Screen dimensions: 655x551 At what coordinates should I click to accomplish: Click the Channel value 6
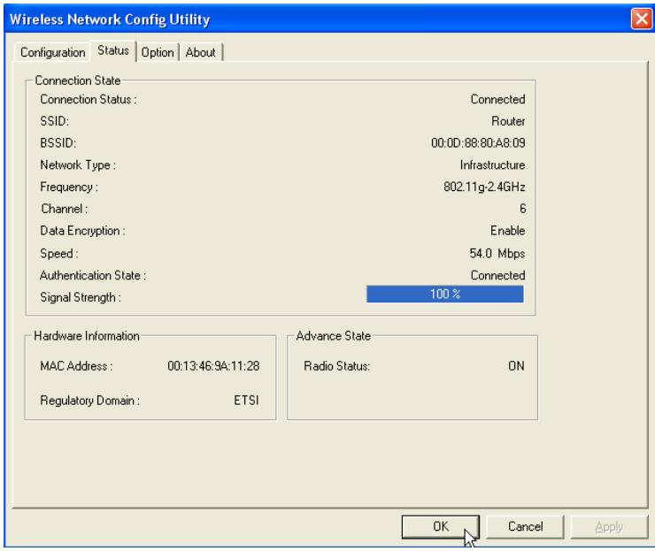[x=522, y=209]
